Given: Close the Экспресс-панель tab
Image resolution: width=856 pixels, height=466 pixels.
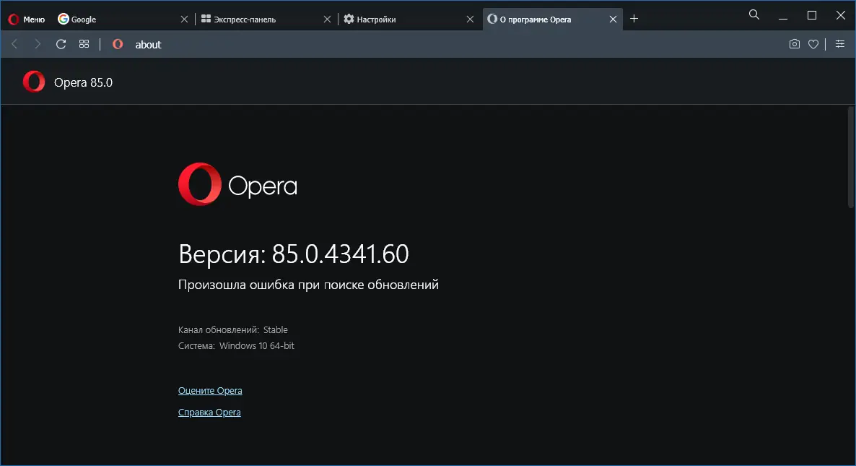Looking at the screenshot, I should [x=327, y=19].
